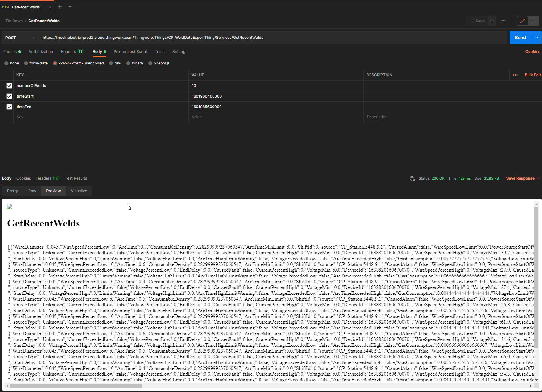Uncheck the timeEnd parameter checkbox
The height and width of the screenshot is (392, 542).
point(9,107)
